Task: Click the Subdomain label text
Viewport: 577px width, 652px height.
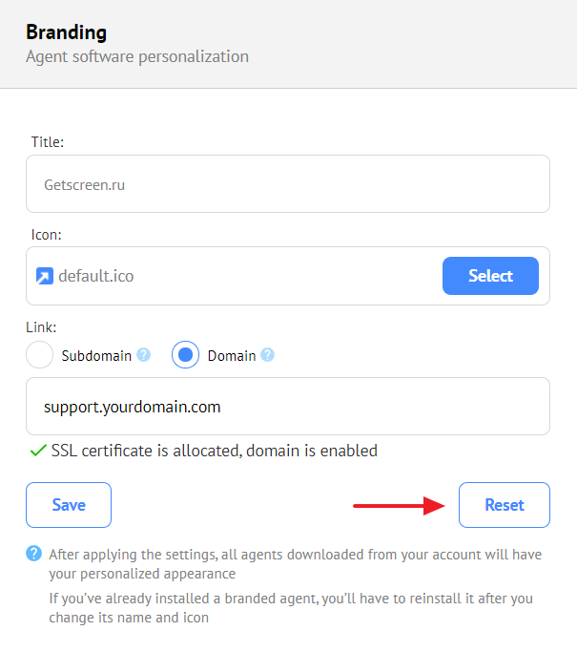Action: (96, 356)
